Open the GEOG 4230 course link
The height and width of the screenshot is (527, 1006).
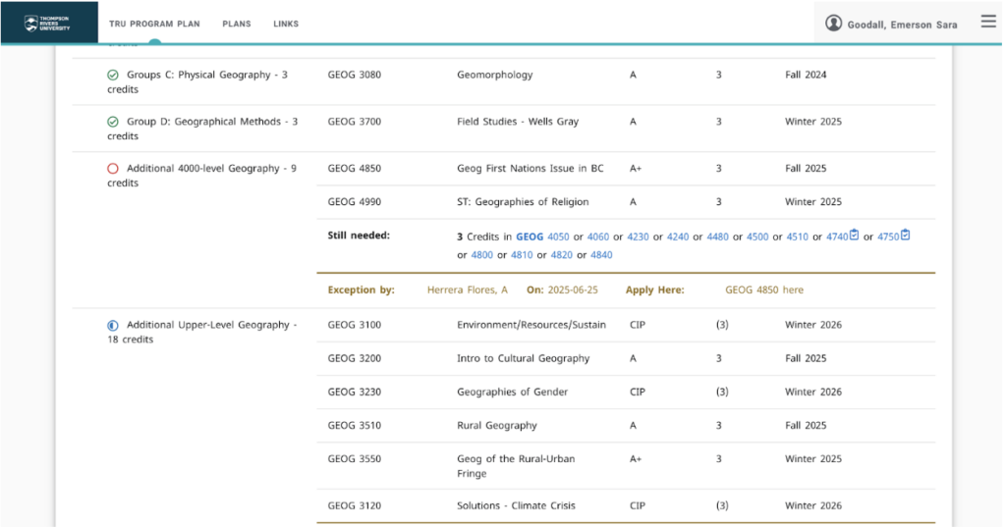tap(638, 237)
